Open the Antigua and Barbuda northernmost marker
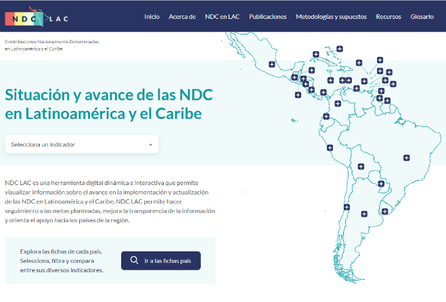The image size is (446, 302). tap(380, 60)
